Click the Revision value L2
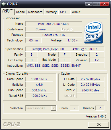111x130 pixels. click(97, 60)
